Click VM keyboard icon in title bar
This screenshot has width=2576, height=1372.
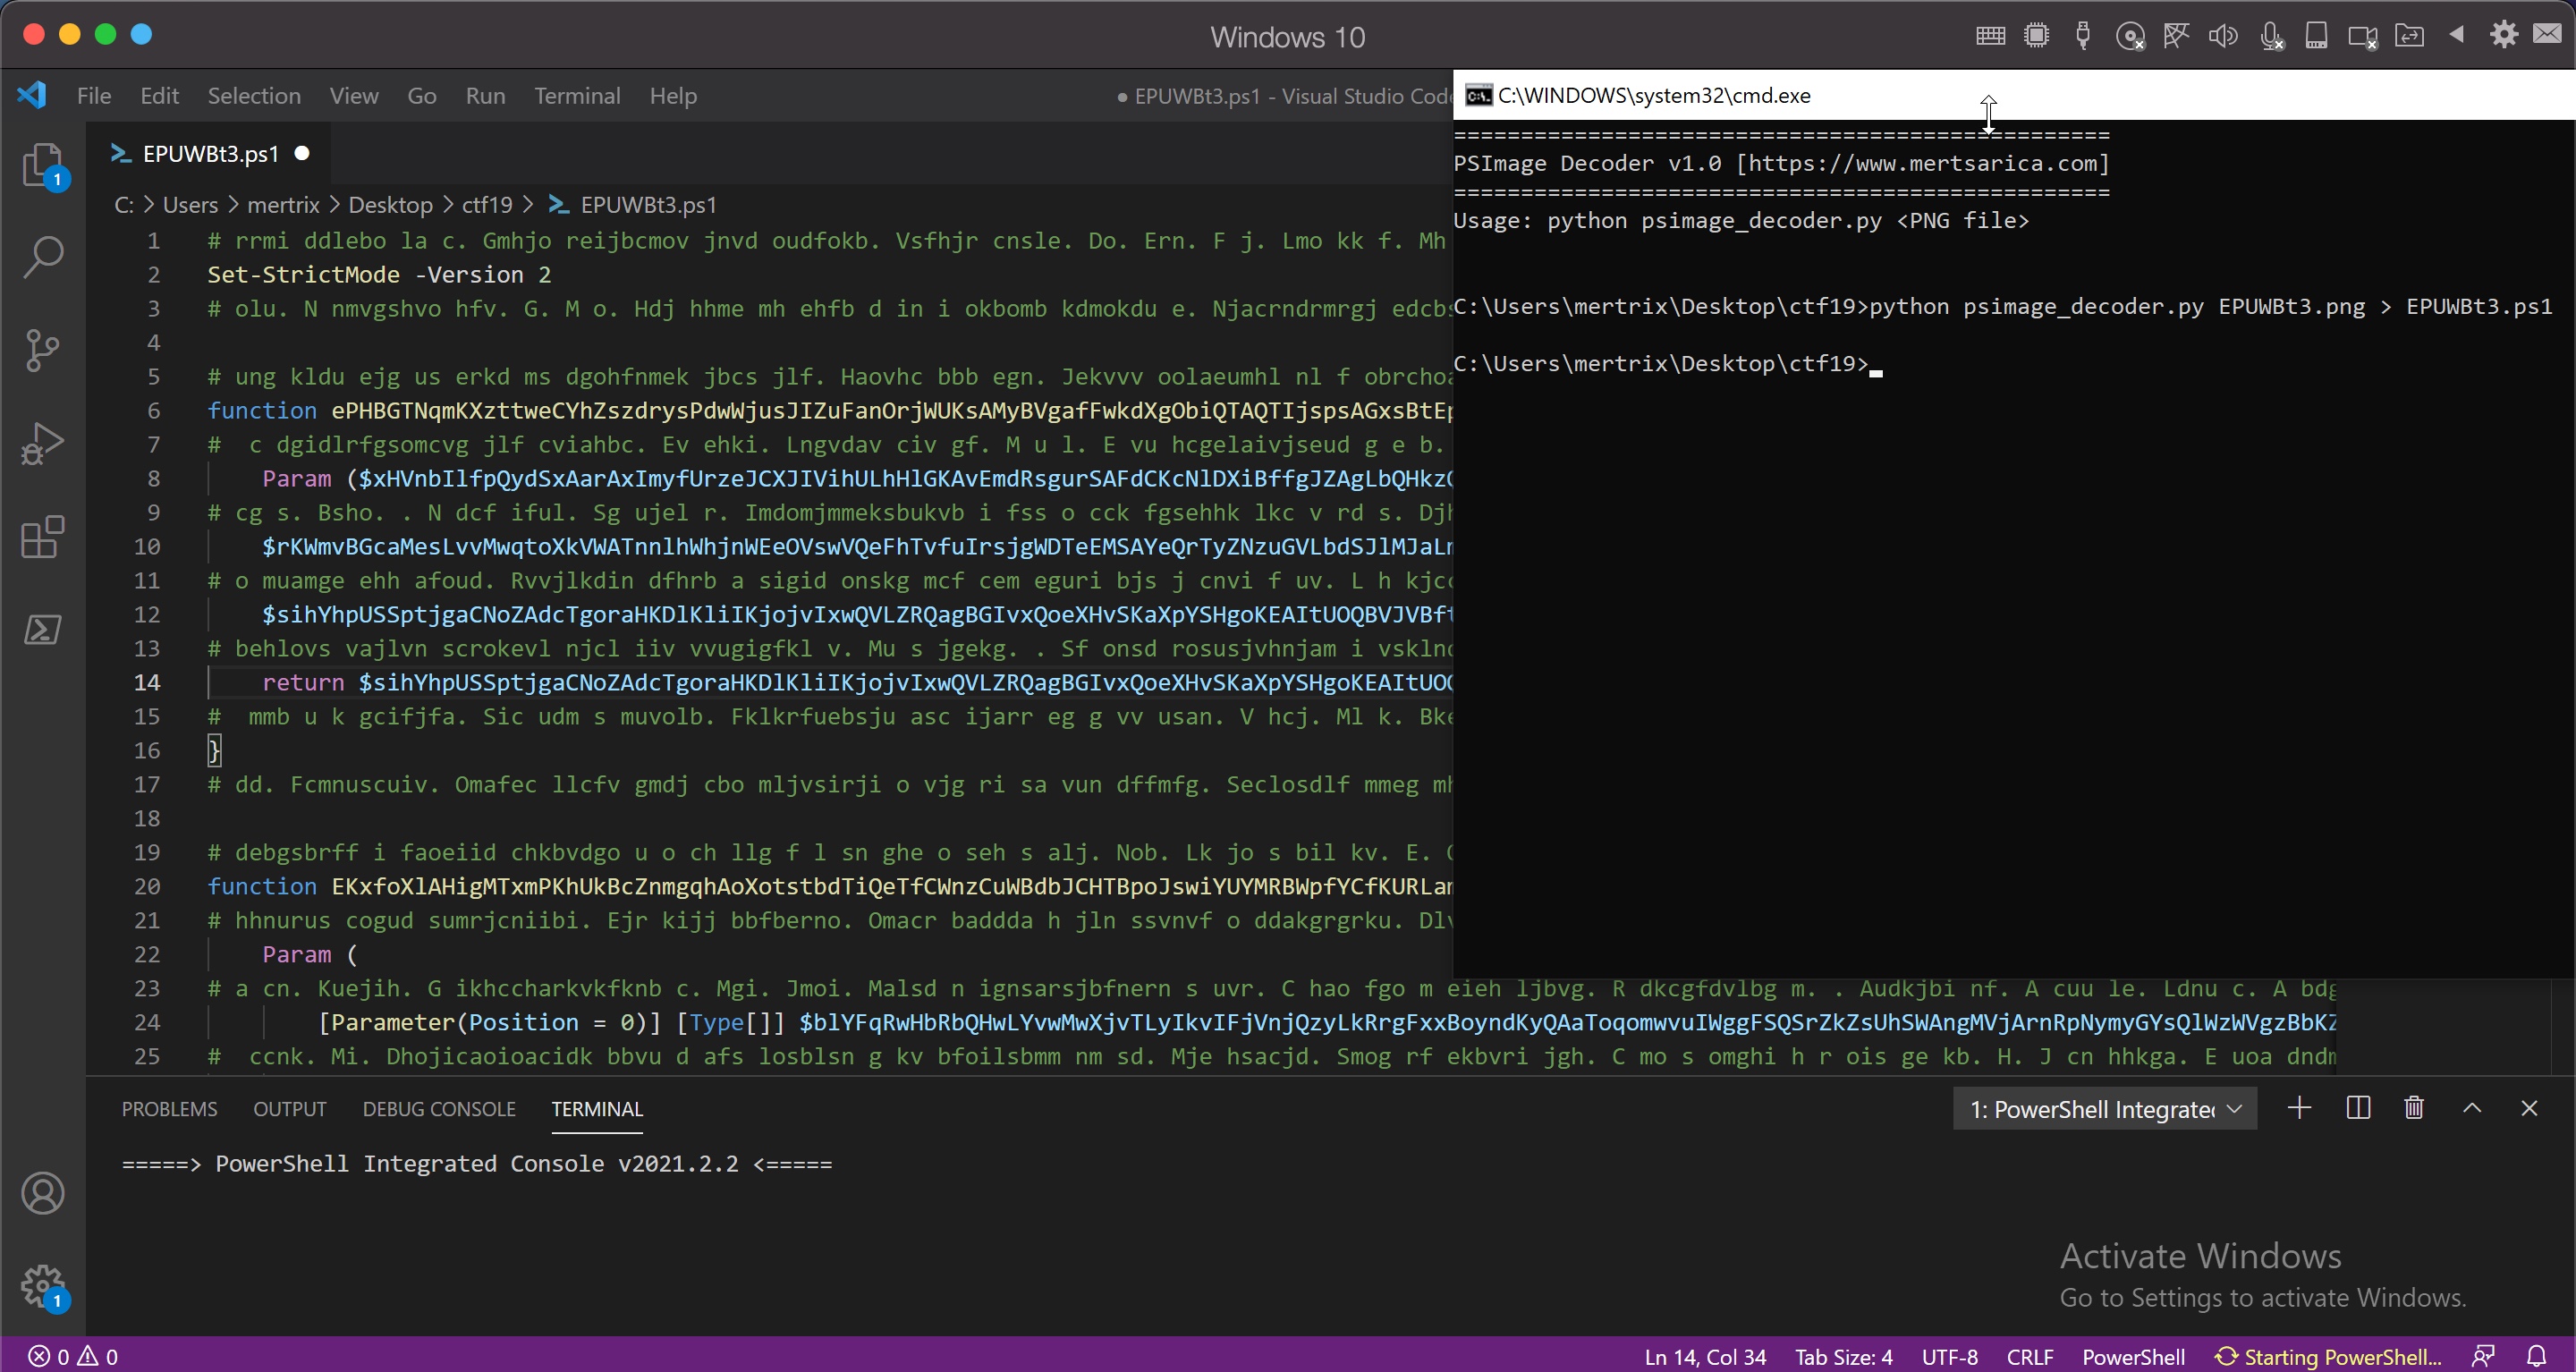[x=1990, y=36]
